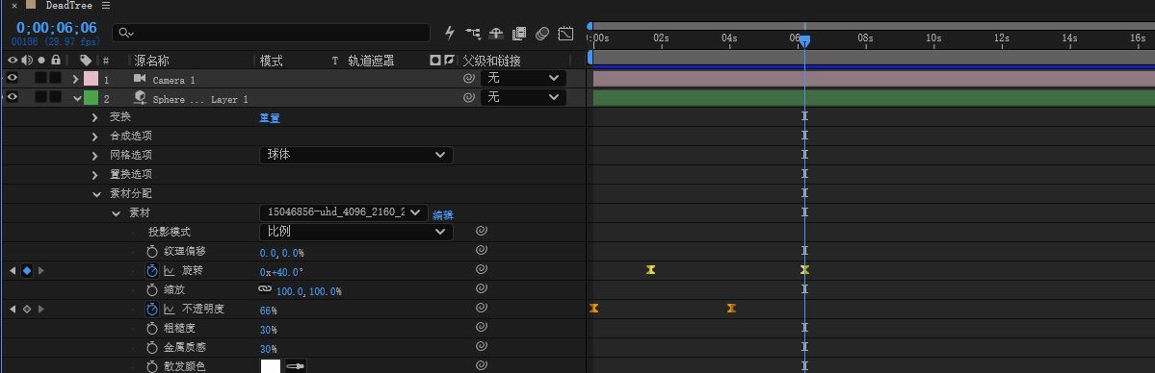This screenshot has width=1155, height=373.
Task: Toggle the 旋转 stopwatch
Action: point(152,271)
